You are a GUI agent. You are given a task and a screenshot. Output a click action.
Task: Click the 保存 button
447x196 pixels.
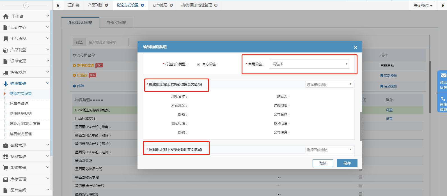click(347, 163)
